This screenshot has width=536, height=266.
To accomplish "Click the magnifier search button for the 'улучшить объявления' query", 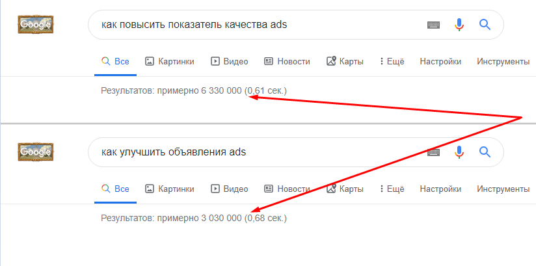I will coord(485,152).
